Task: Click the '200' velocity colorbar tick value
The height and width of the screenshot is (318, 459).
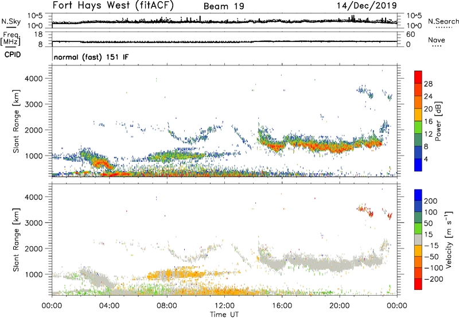Action: [431, 201]
